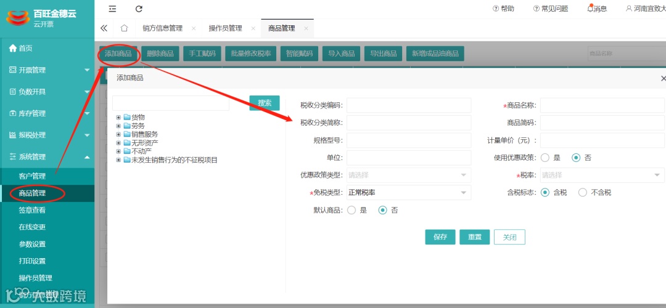Click 智能赋码 toolbar button

(x=300, y=54)
